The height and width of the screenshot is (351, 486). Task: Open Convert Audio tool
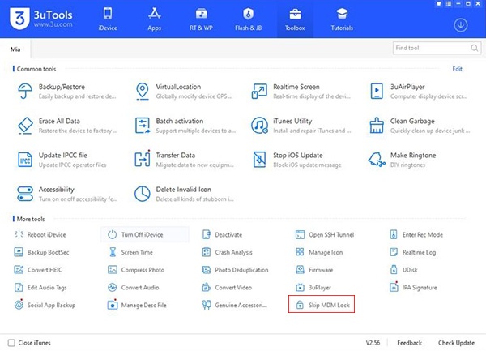click(134, 288)
